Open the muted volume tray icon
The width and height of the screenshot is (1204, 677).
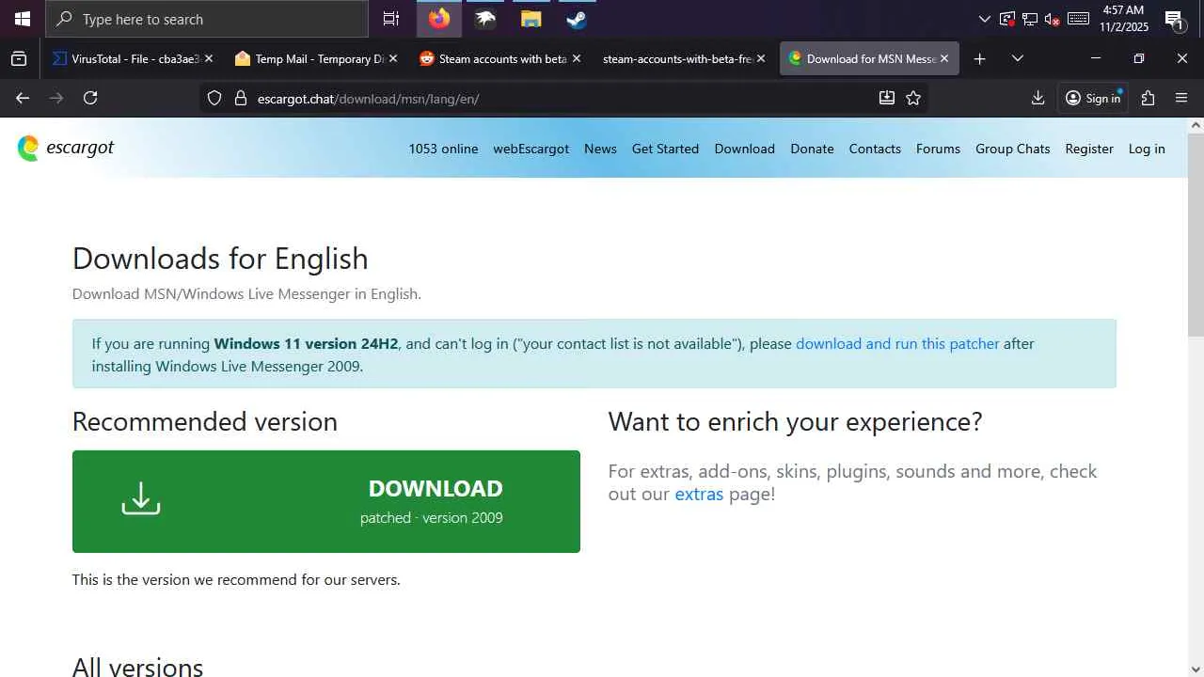point(1053,19)
